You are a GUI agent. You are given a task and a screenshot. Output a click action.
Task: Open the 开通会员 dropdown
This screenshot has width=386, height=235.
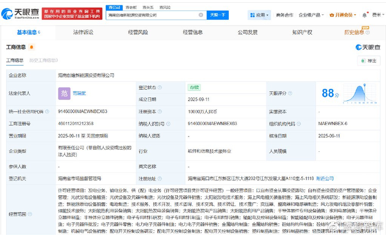342,15
